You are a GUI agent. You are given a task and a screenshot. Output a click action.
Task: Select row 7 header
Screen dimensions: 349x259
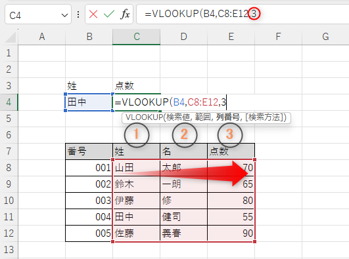(x=9, y=151)
